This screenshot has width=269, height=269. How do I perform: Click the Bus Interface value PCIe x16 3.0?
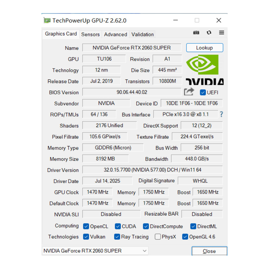pos(186,114)
